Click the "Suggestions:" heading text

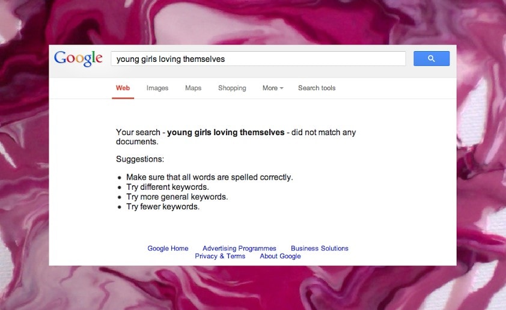pyautogui.click(x=140, y=159)
